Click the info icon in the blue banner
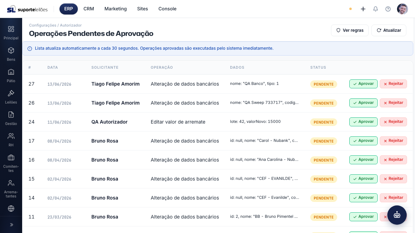The image size is (415, 233). coord(30,49)
